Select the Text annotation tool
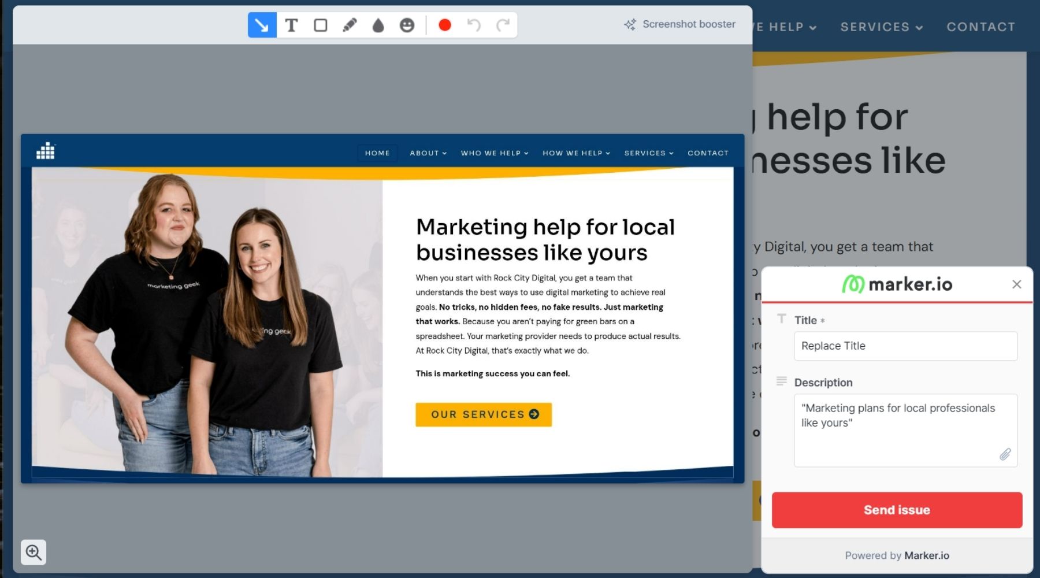Screen dimensions: 1040x578 [292, 25]
